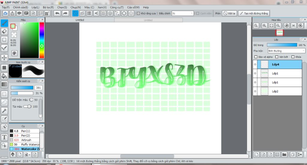This screenshot has width=307, height=165.
Task: Pick a hue on rainbow bar
Action: [x=42, y=40]
